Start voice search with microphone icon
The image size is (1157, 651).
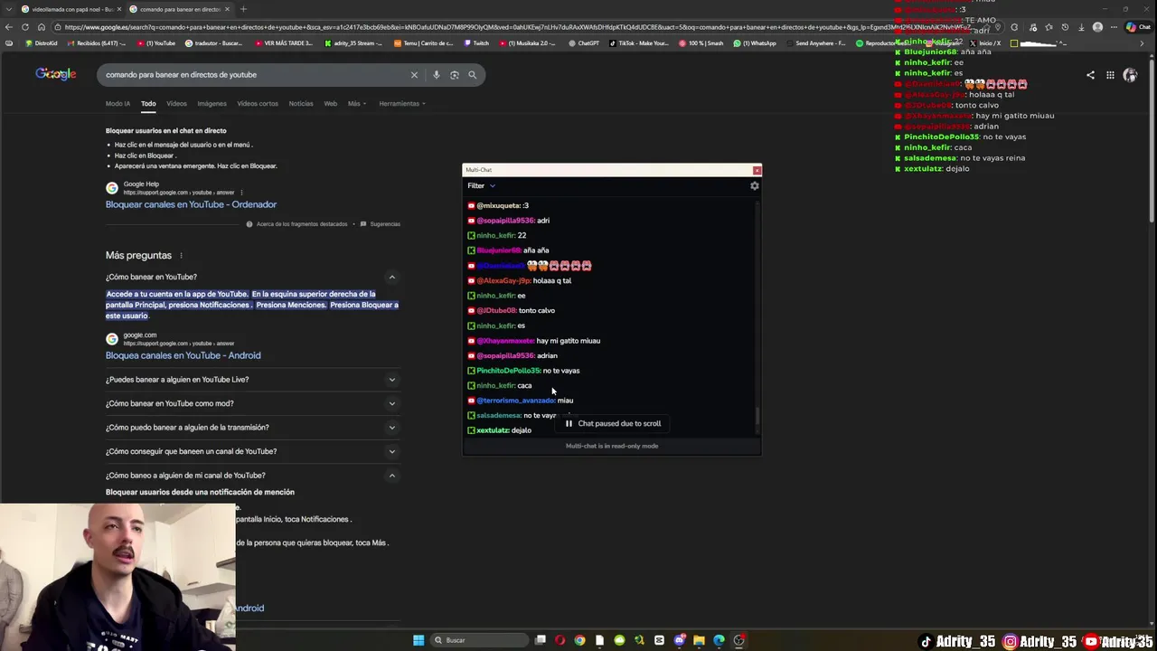click(x=437, y=75)
